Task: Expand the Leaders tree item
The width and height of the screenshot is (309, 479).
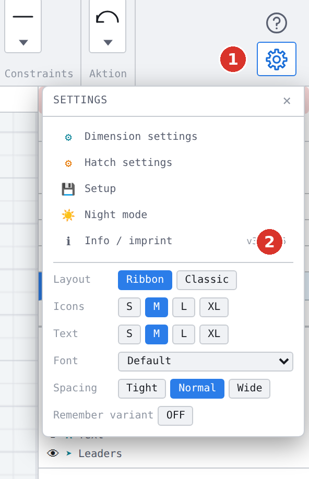Action: pyautogui.click(x=69, y=453)
